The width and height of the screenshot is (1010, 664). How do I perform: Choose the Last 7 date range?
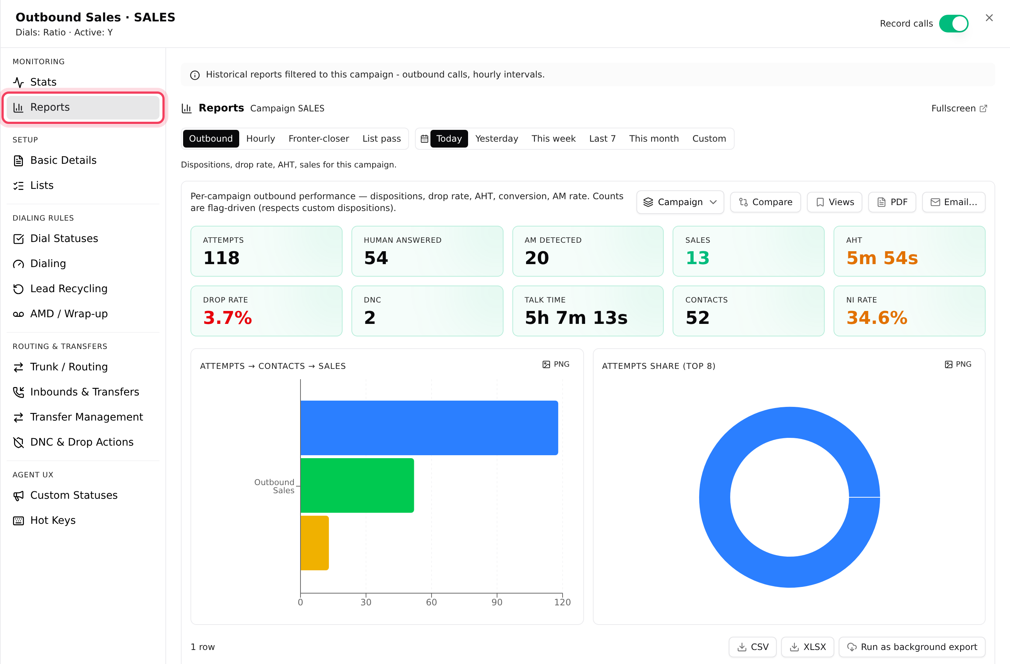[602, 139]
